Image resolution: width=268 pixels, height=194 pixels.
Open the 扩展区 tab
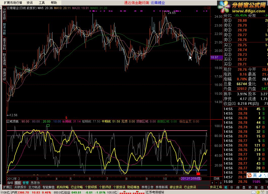click(8, 187)
